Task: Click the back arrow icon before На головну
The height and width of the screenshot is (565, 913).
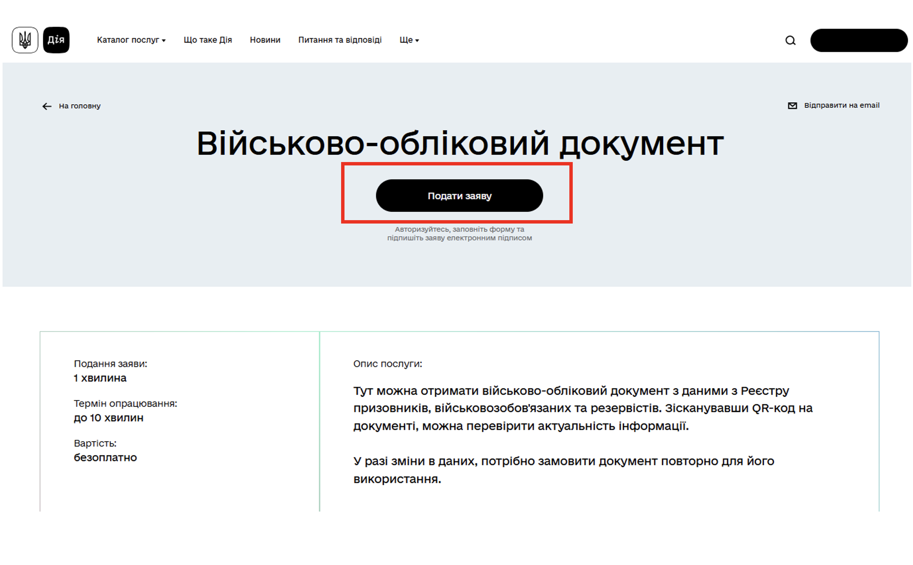Action: (47, 106)
